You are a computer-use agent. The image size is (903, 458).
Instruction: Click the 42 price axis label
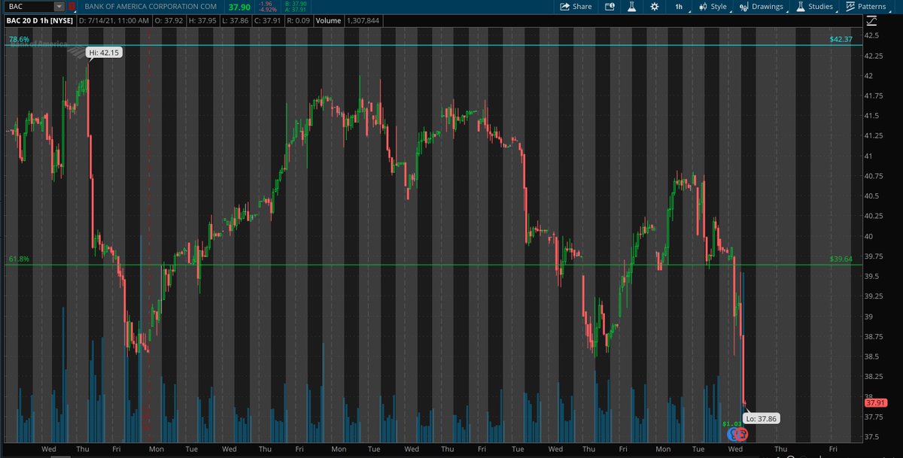pos(868,76)
